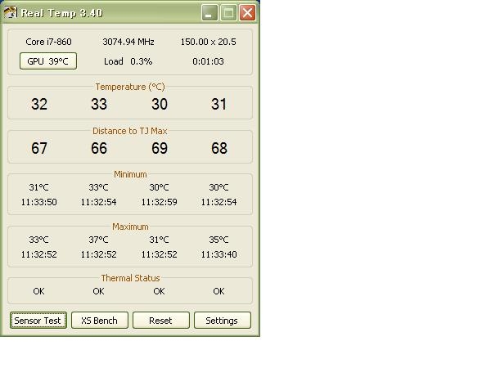Click the temperature reading 33
The image size is (491, 368).
coord(99,104)
